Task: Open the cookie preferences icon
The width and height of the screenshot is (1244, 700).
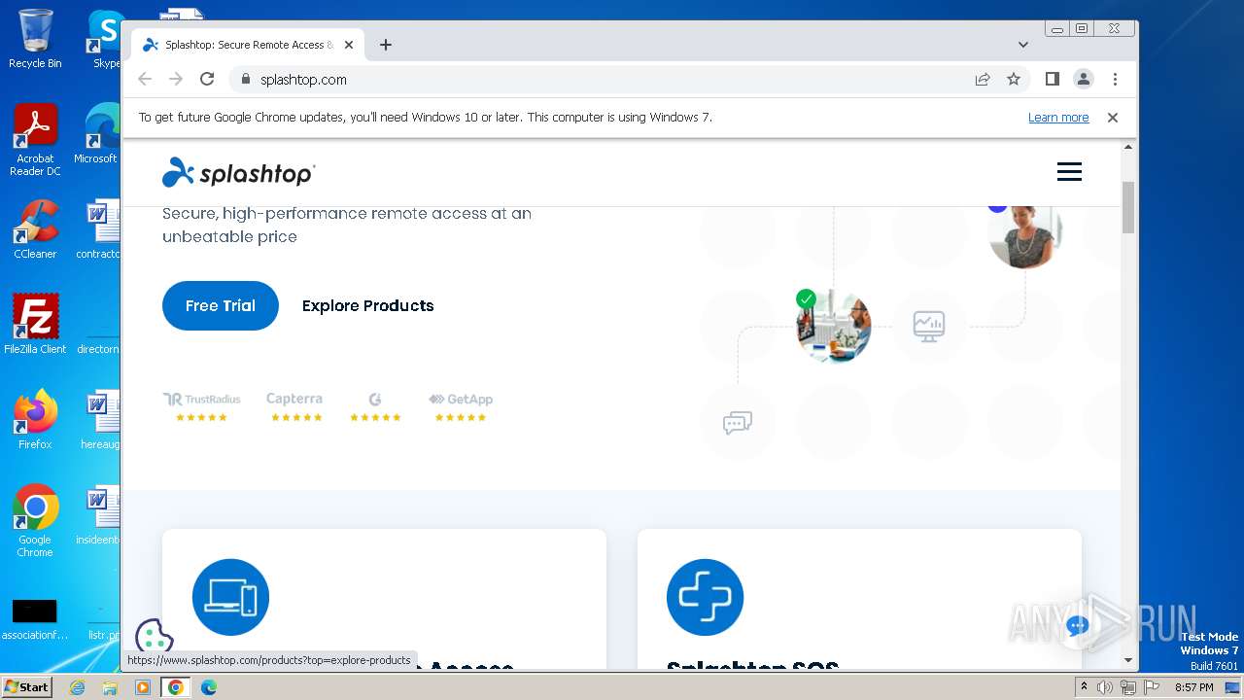Action: (x=154, y=637)
